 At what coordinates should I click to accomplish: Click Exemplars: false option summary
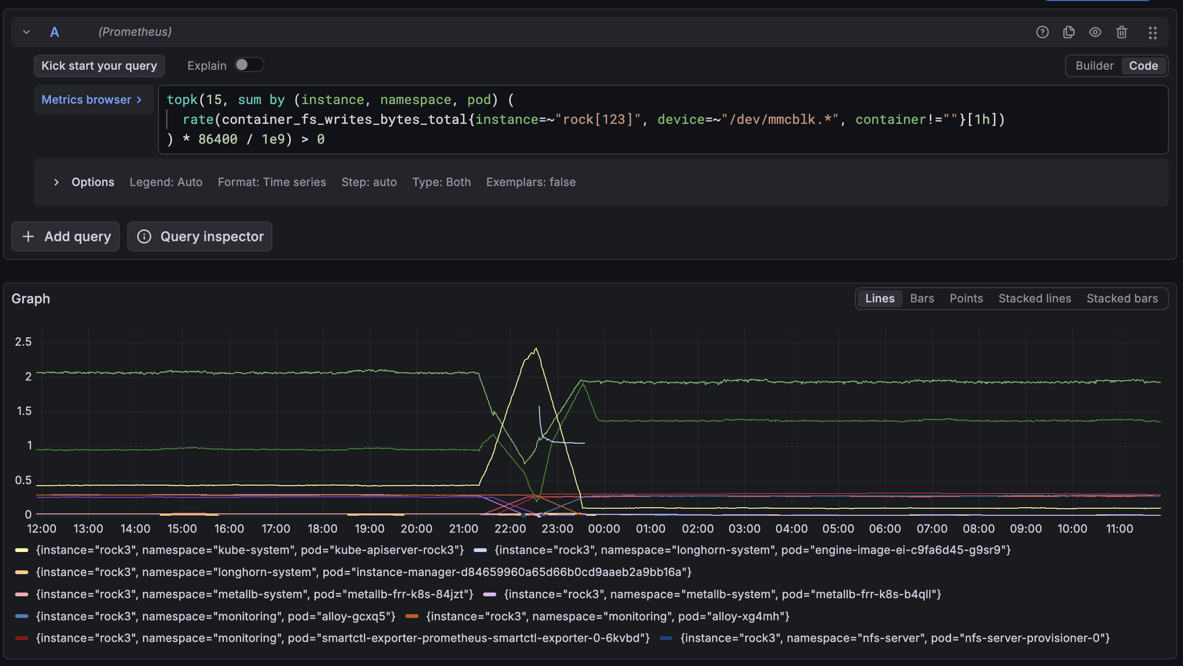pos(531,182)
